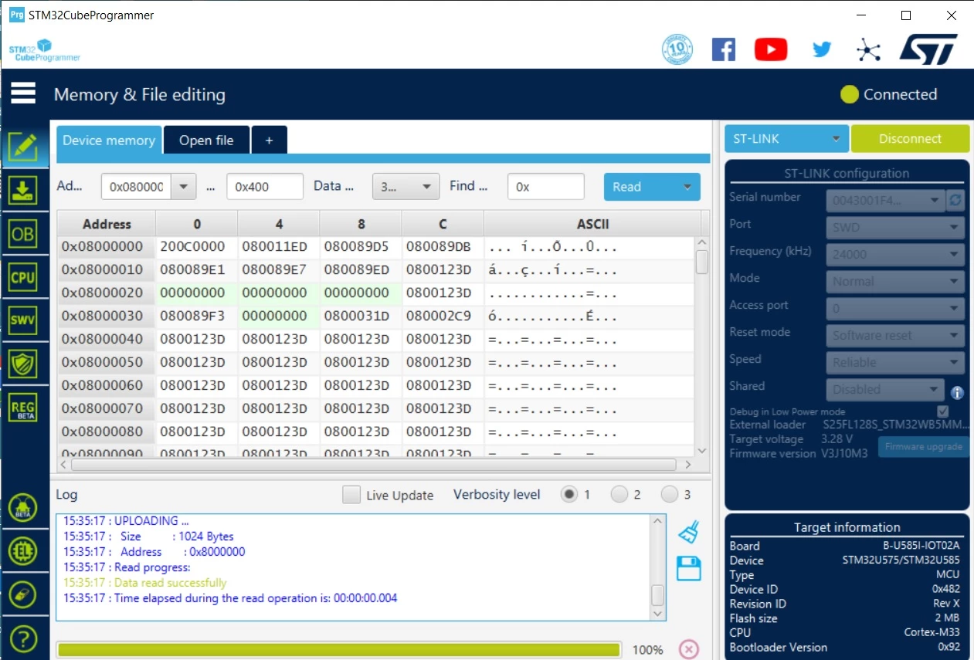Open the REG beta registers panel
Screen dimensions: 974x660
23,407
